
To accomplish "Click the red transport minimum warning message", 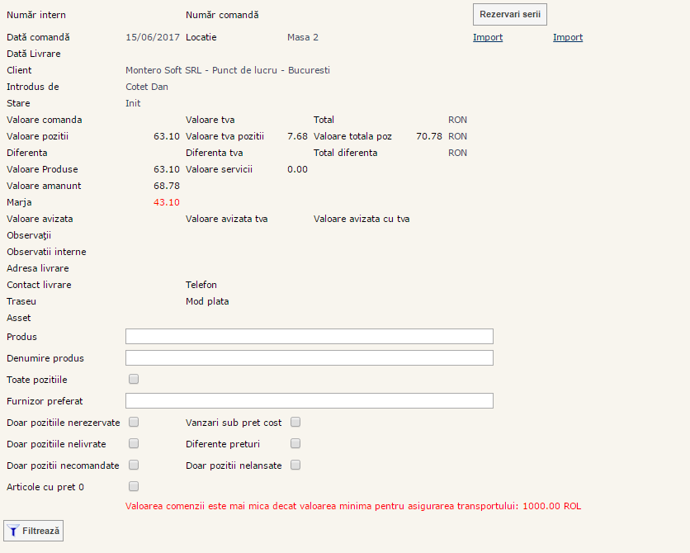I will [352, 506].
